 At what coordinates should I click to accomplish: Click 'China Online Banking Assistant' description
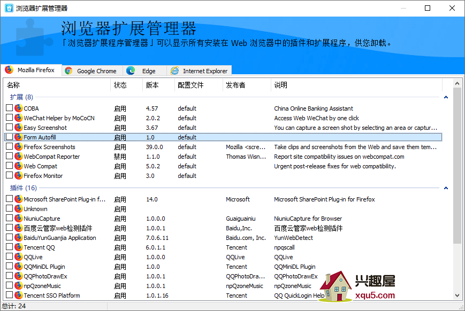pyautogui.click(x=314, y=108)
